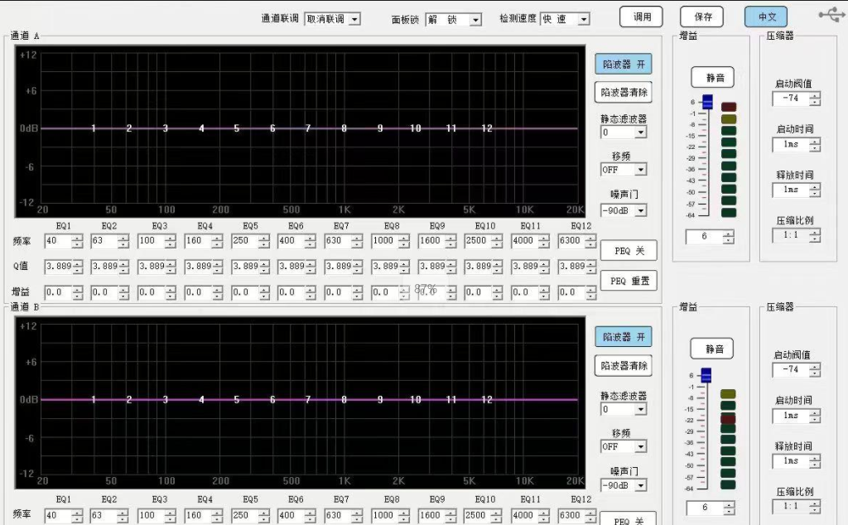This screenshot has height=525, width=848.
Task: Adjust Channel B gain value stepper
Action: point(729,508)
